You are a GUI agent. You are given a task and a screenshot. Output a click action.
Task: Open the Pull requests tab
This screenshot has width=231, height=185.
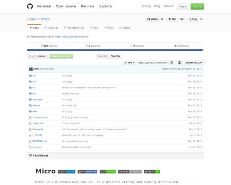pyautogui.click(x=75, y=28)
